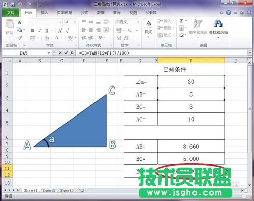This screenshot has height=201, width=254.
Task: Center text horizontally
Action: point(91,30)
